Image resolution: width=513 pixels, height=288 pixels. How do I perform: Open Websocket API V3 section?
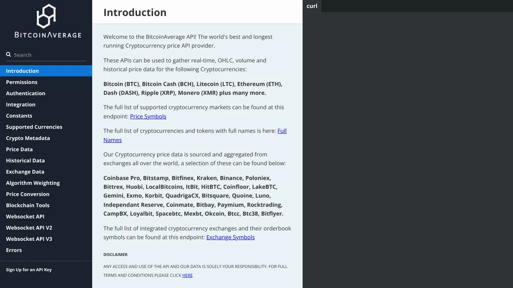[46, 239]
